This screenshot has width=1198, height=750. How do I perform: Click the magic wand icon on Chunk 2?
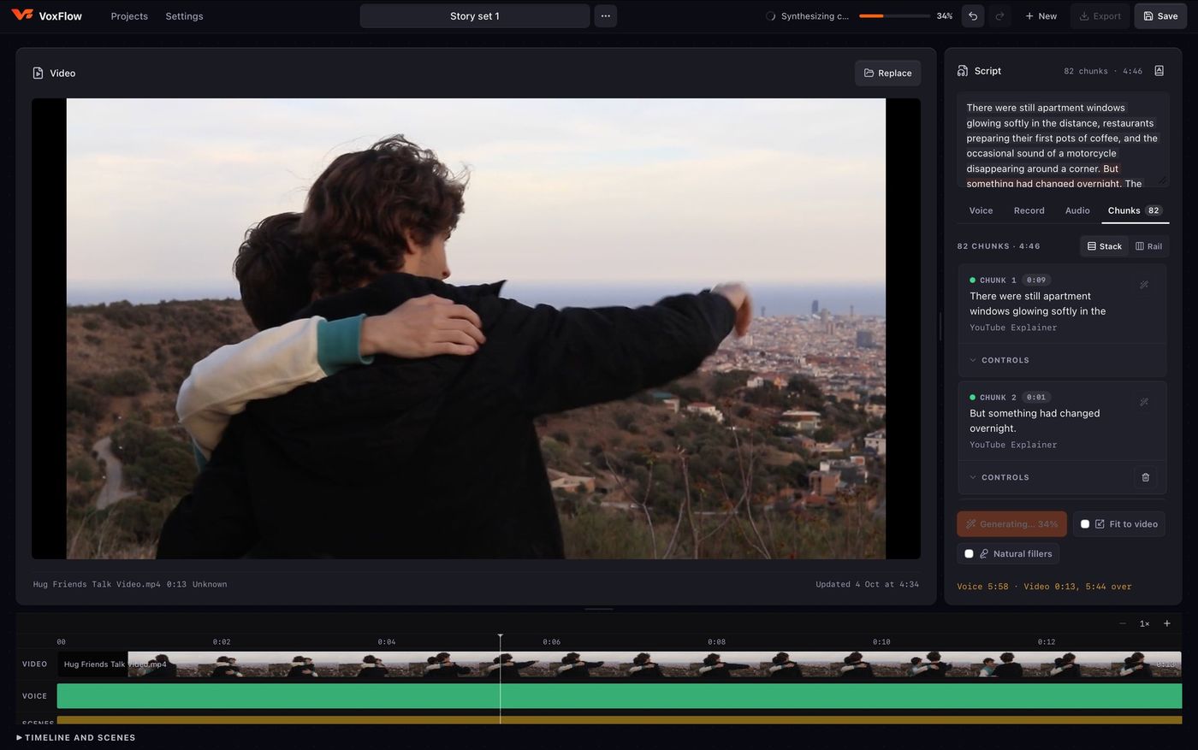point(1144,402)
